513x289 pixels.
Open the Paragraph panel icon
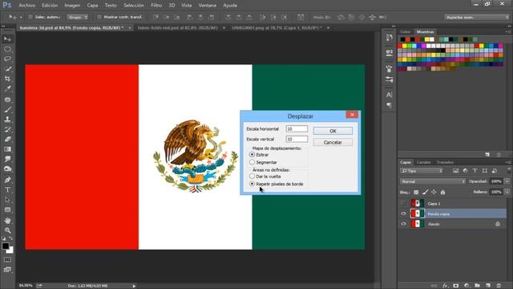(389, 105)
